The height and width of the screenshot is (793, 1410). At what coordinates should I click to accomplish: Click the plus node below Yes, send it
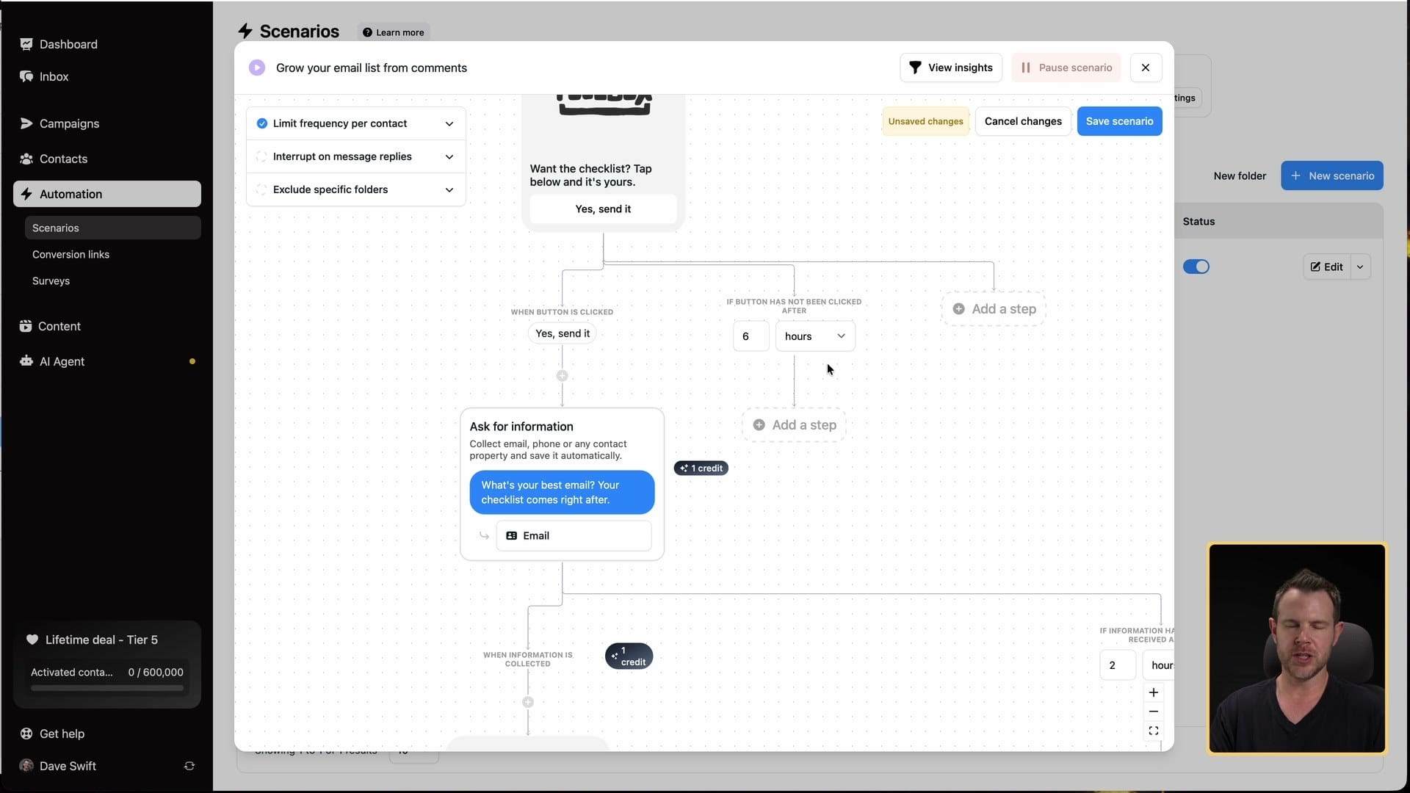click(563, 376)
